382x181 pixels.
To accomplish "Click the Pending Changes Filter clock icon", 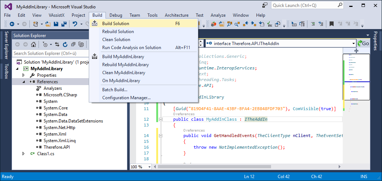I will [45, 44].
